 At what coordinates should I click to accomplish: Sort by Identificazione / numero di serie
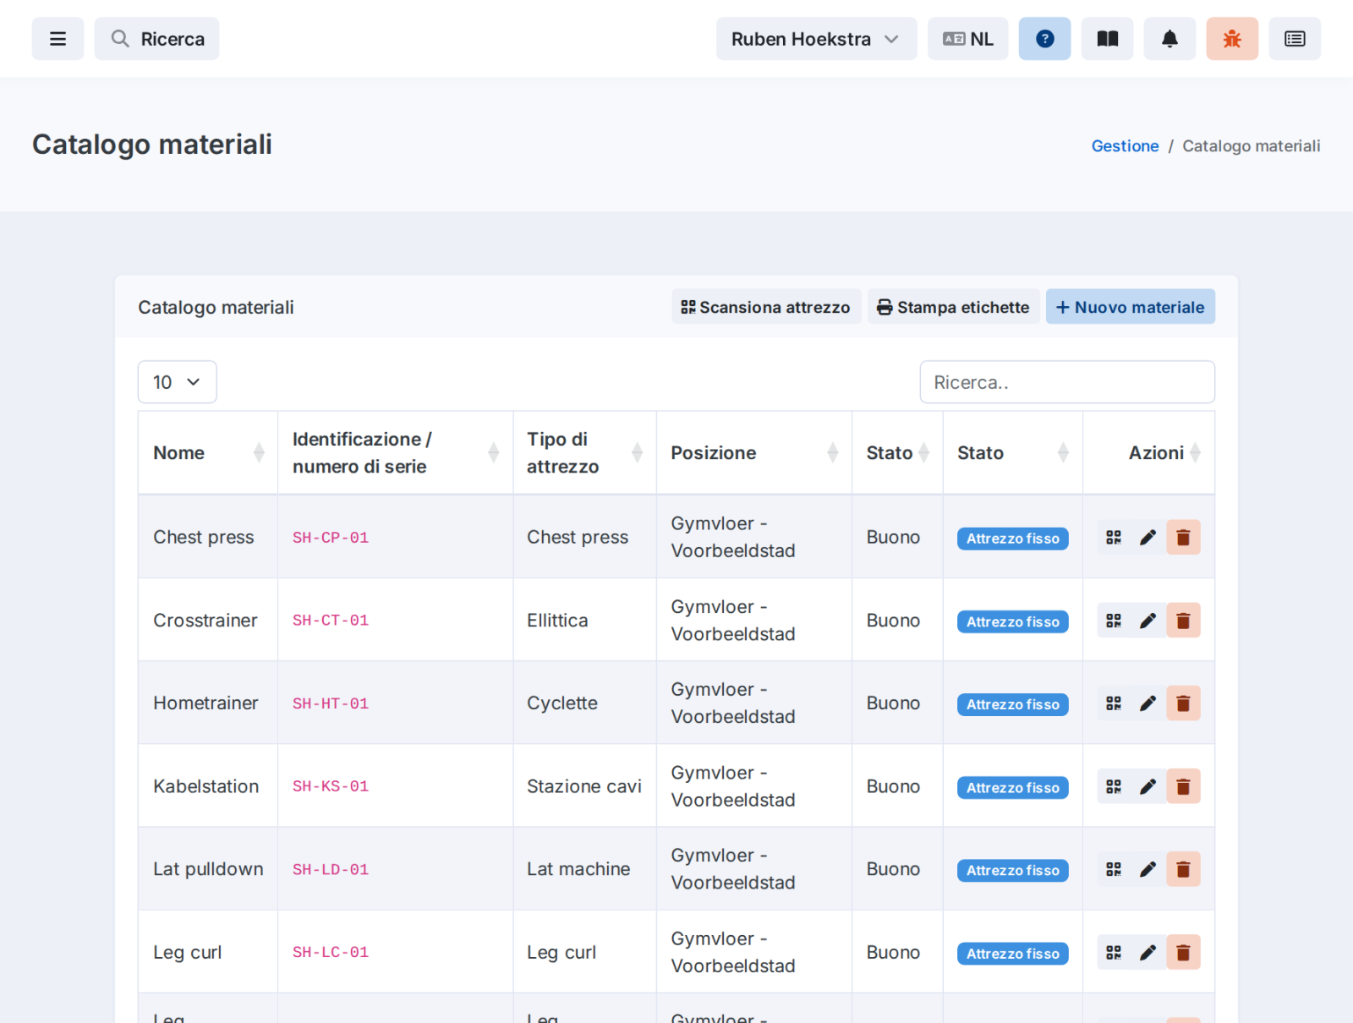(395, 453)
